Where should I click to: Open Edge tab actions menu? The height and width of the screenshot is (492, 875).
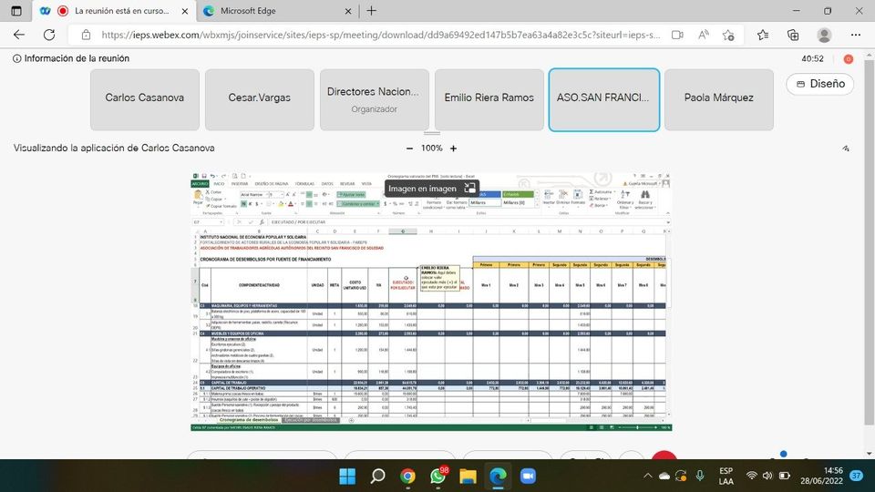coord(19,11)
